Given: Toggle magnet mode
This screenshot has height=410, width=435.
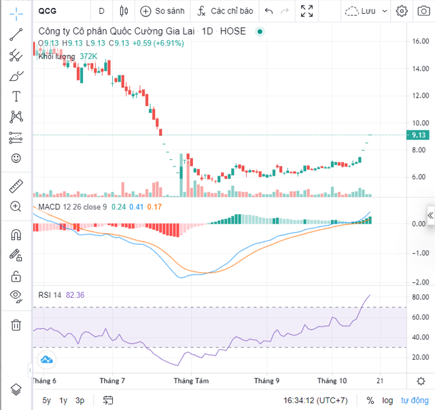Looking at the screenshot, I should pyautogui.click(x=16, y=235).
